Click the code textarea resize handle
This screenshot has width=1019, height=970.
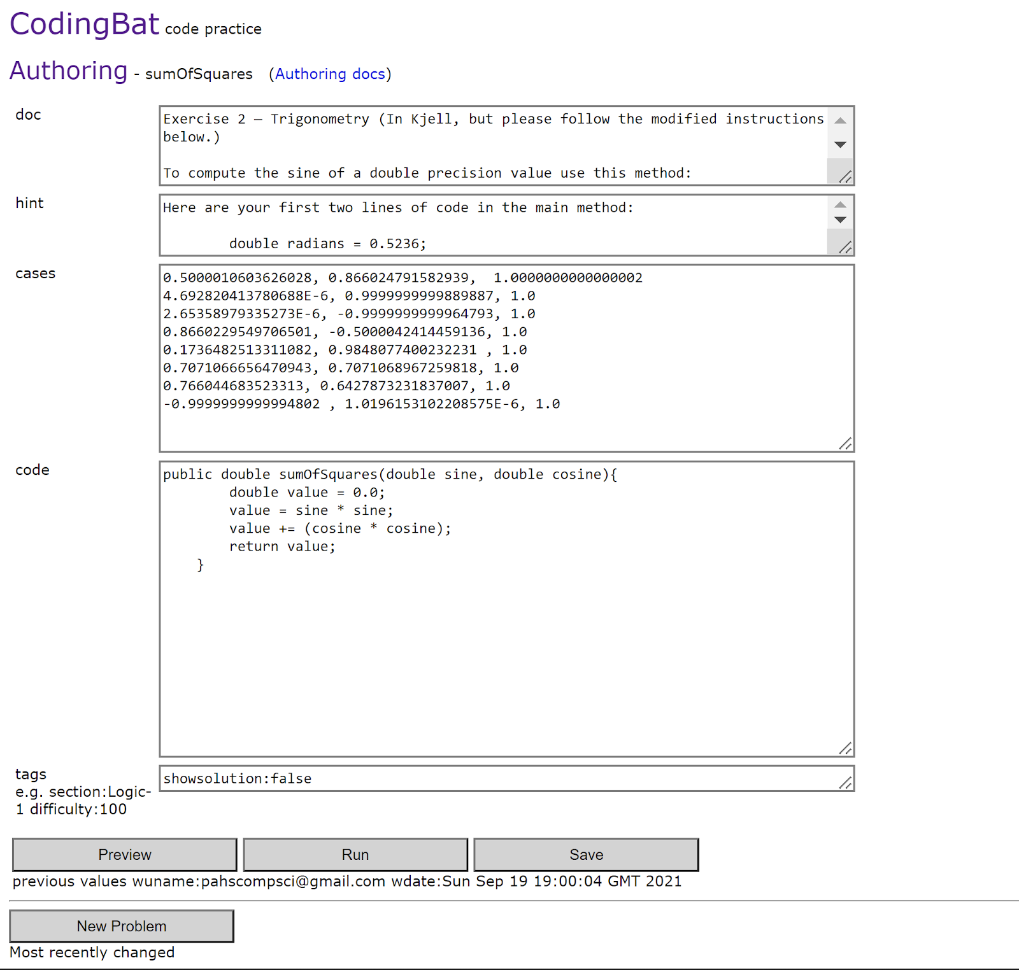(846, 749)
